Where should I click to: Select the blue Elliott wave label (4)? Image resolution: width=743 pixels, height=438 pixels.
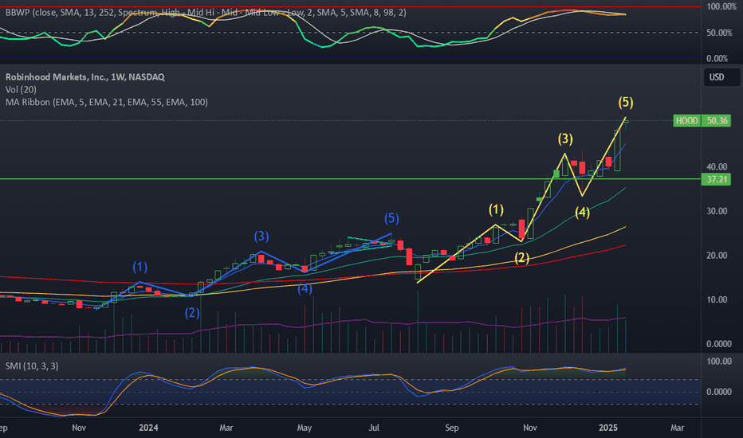click(x=305, y=288)
